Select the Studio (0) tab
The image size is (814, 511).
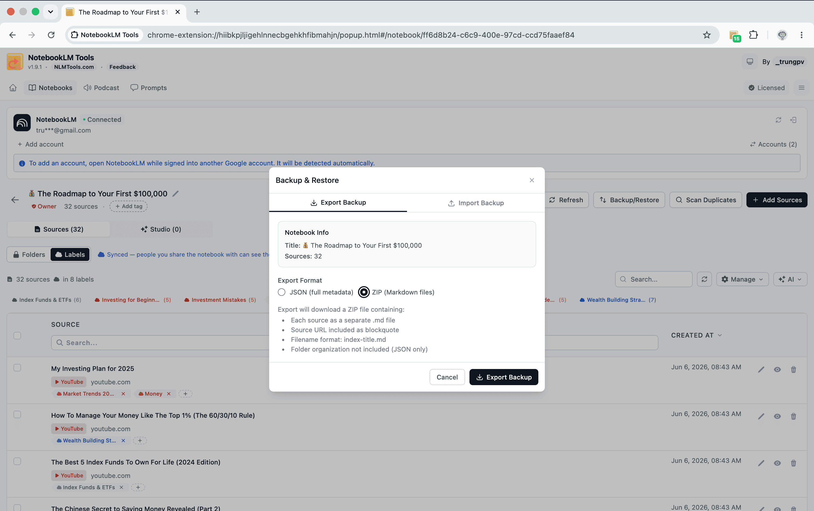tap(161, 229)
